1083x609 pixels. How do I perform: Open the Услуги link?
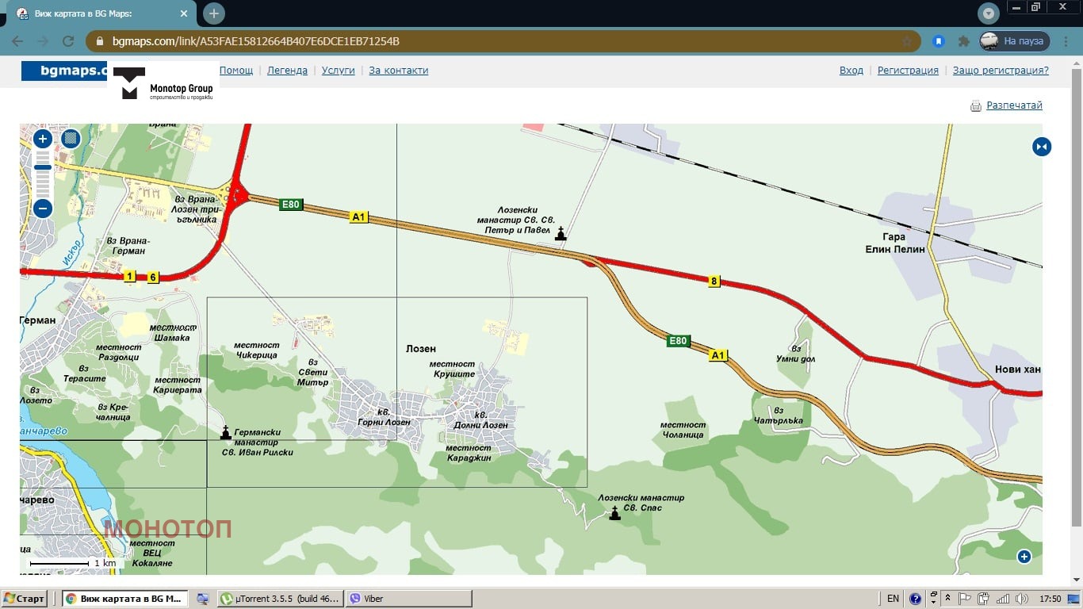tap(339, 71)
